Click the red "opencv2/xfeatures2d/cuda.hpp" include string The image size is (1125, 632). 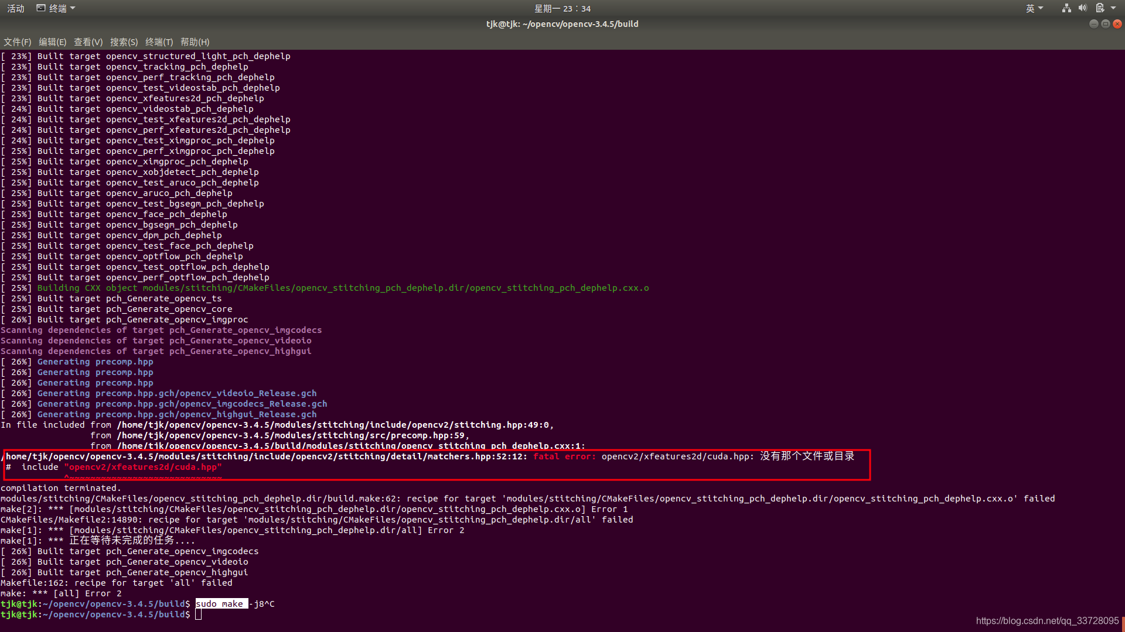143,467
